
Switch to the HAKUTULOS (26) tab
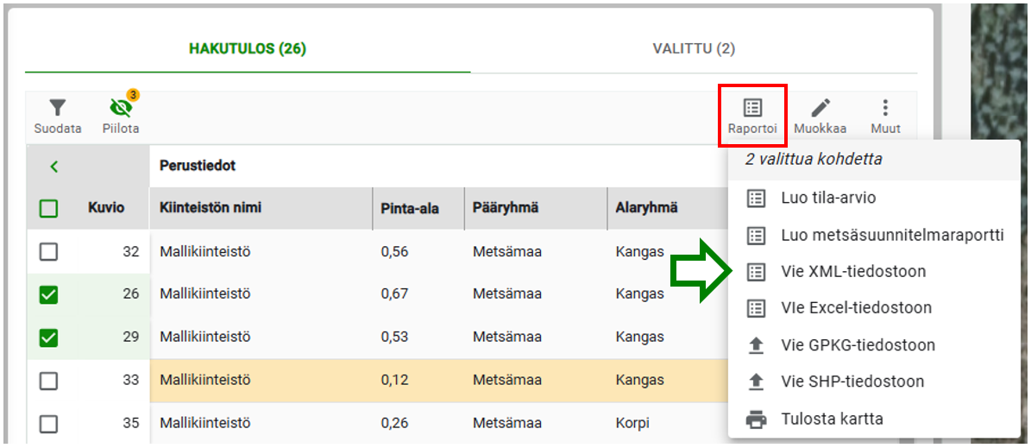point(248,49)
